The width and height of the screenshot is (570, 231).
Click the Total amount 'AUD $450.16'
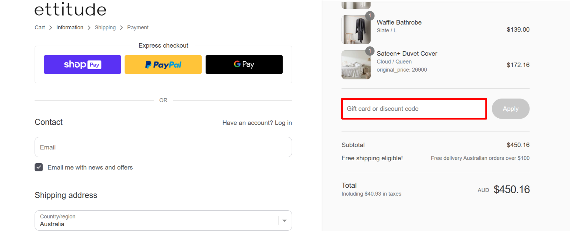[504, 190]
